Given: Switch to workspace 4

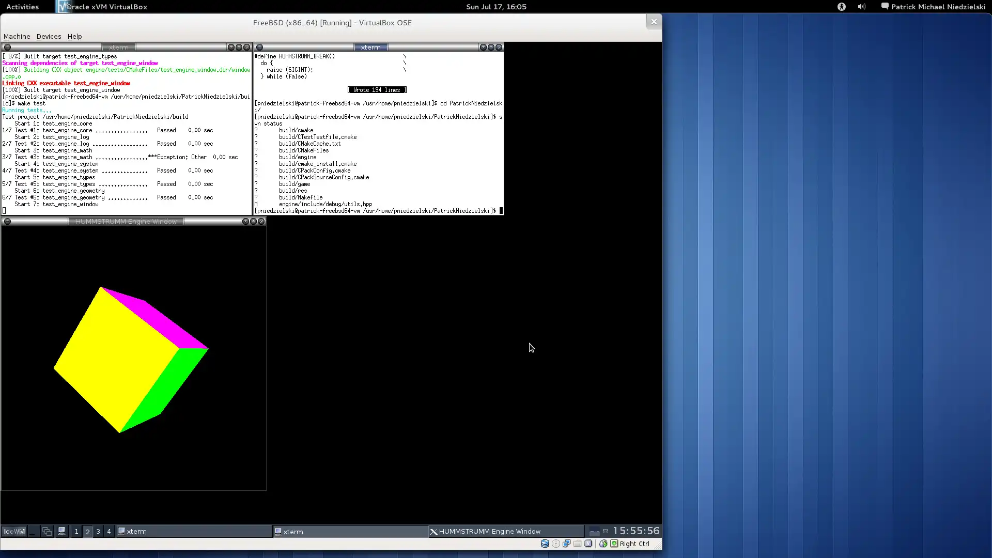Looking at the screenshot, I should [109, 531].
